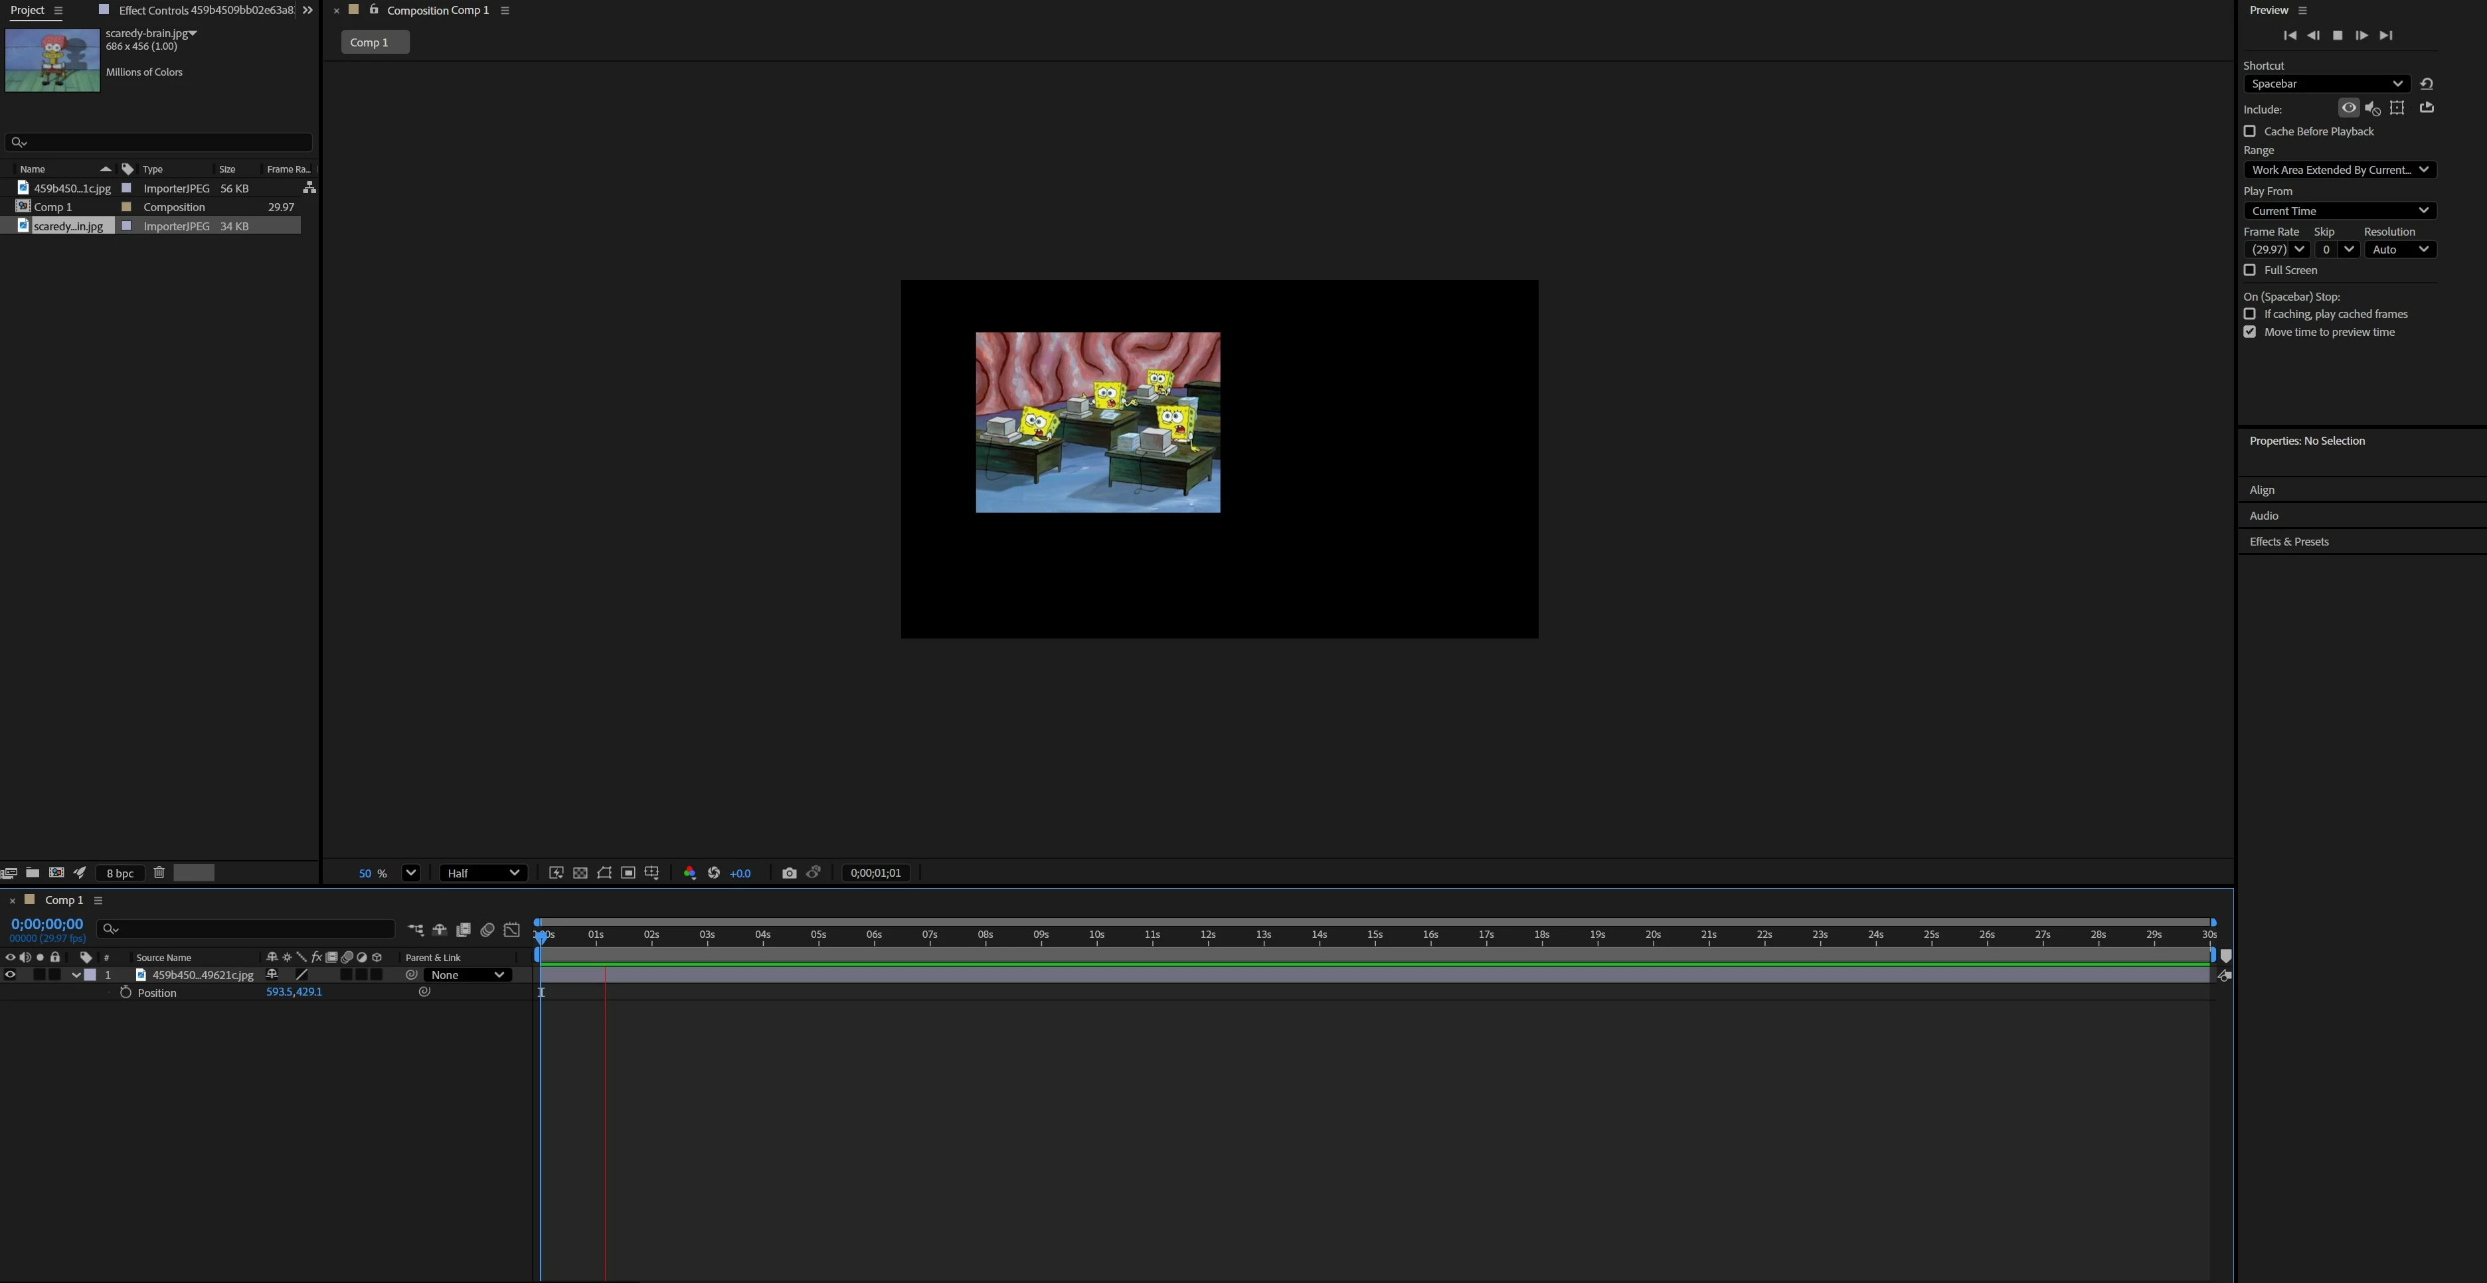The image size is (2487, 1283).
Task: Uncheck Move time to preview time
Action: coord(2251,332)
